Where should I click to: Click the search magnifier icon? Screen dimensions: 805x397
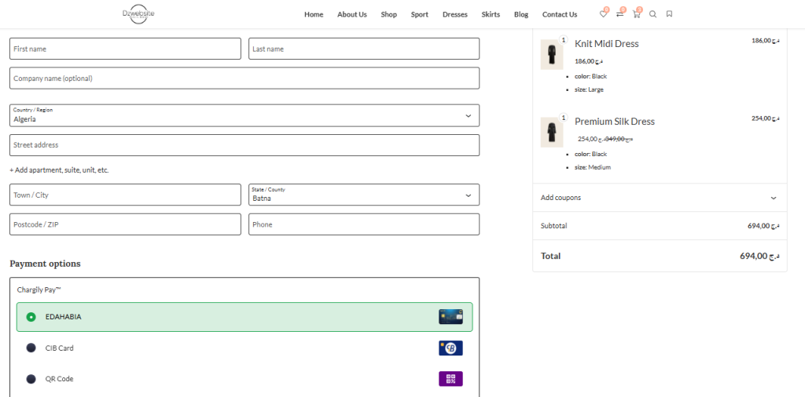[x=652, y=14]
